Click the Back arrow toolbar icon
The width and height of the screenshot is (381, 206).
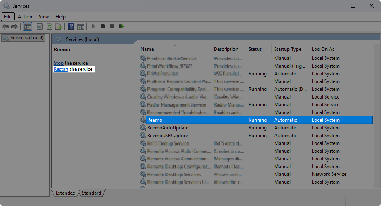pos(5,26)
